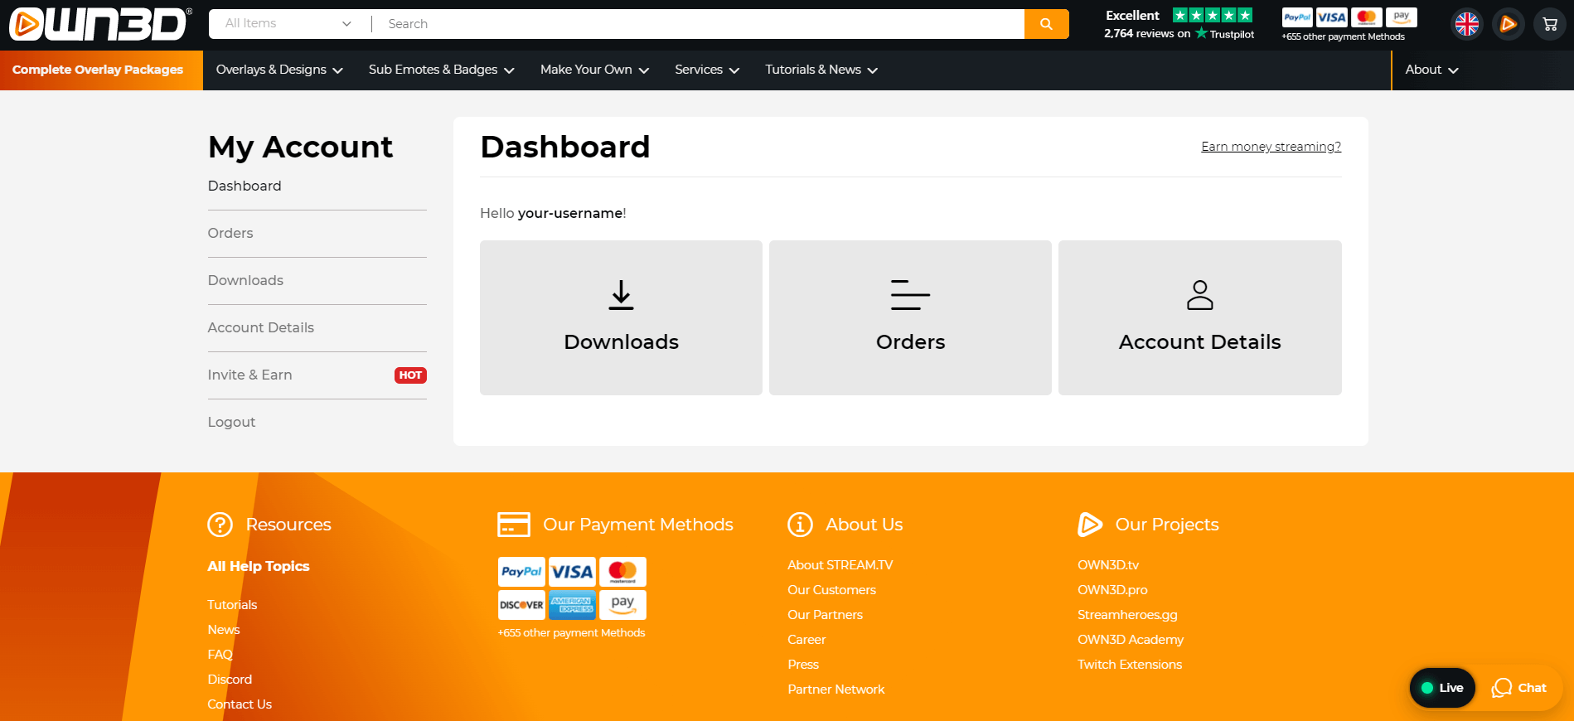Expand the All Items category dropdown
This screenshot has width=1574, height=721.
(288, 24)
